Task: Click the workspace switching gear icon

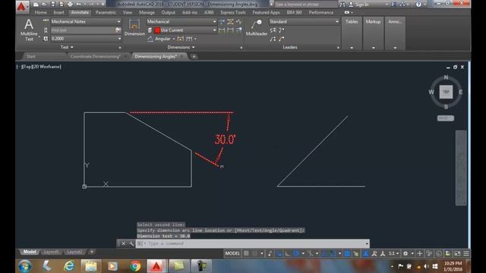Action: (x=405, y=253)
